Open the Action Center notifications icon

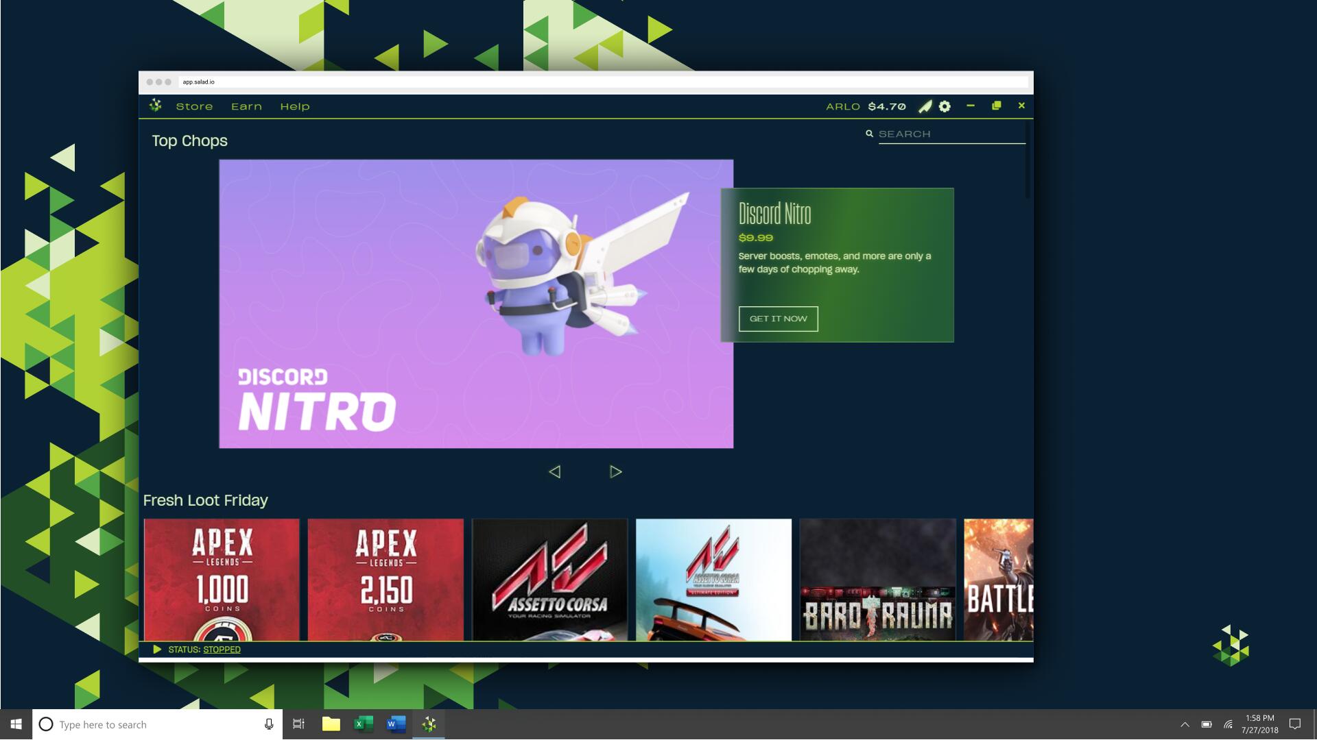coord(1295,724)
